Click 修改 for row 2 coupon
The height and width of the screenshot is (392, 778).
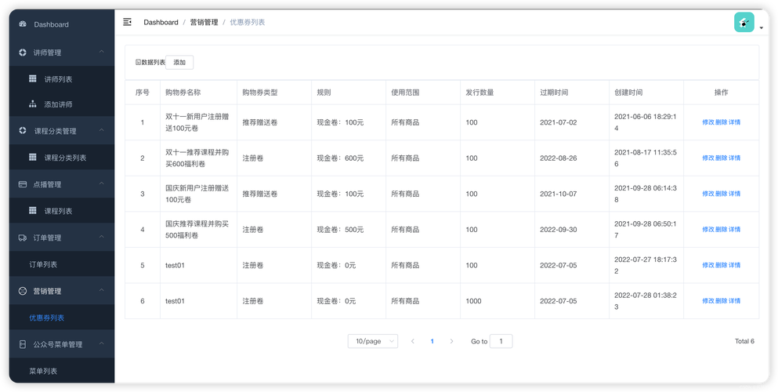(x=708, y=158)
